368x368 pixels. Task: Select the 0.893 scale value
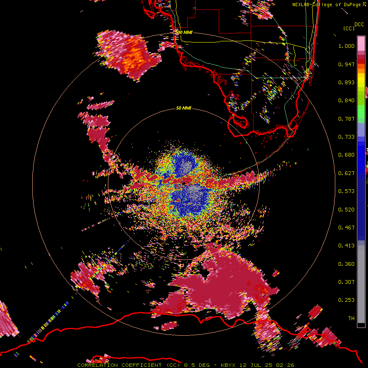(x=346, y=82)
